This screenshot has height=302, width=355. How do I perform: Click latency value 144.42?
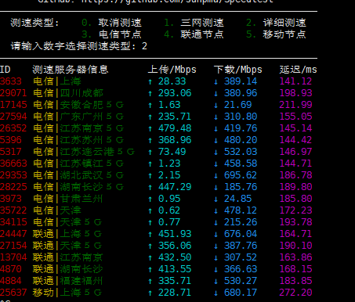coord(295,140)
